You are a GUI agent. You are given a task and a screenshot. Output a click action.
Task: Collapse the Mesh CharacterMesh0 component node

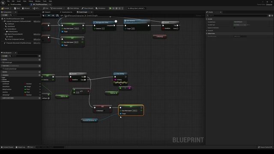coord(4,34)
